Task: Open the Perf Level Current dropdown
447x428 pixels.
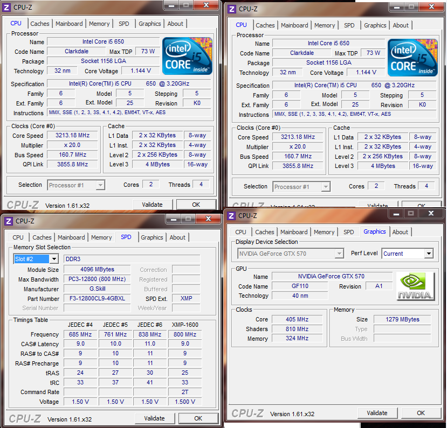Action: tap(429, 254)
